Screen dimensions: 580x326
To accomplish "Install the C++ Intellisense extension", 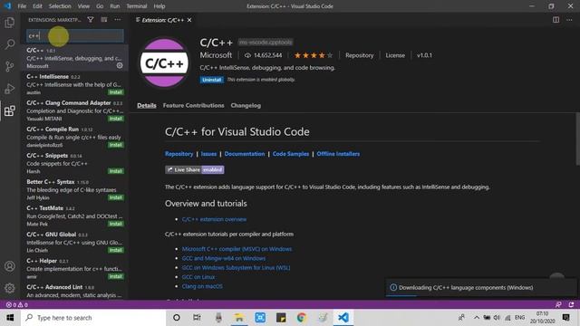I will tap(115, 92).
